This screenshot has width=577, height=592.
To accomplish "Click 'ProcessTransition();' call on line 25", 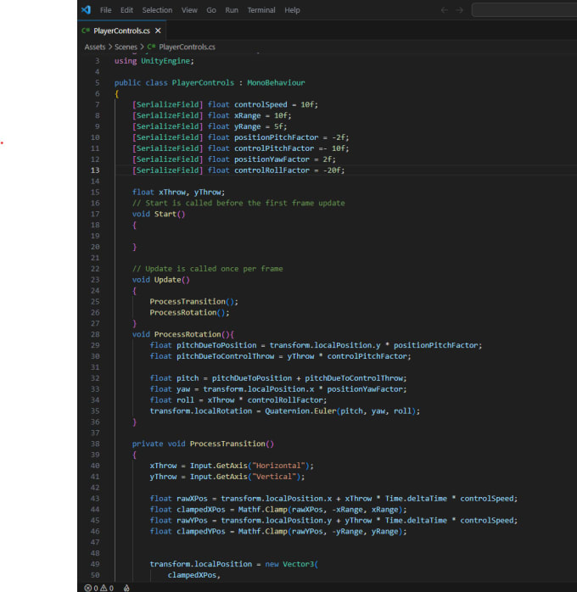I will [x=193, y=302].
